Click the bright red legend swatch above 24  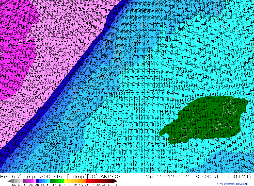[x=88, y=181]
